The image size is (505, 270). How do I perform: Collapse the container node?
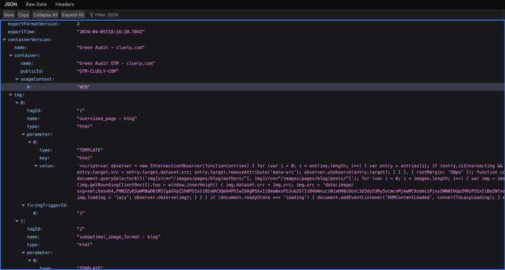coord(11,55)
